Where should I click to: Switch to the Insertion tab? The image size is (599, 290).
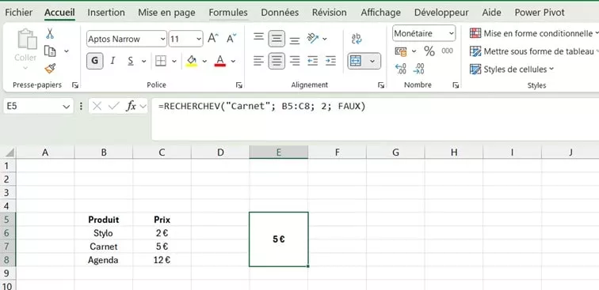106,13
